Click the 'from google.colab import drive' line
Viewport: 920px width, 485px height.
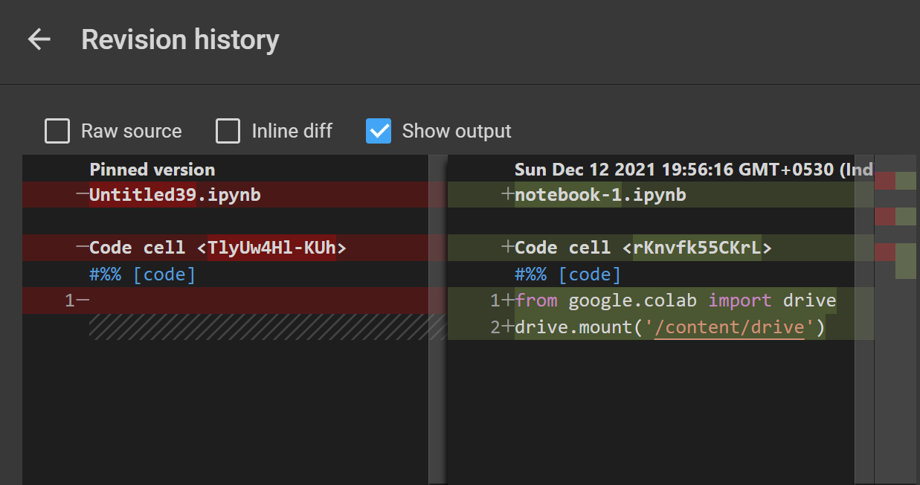tap(675, 301)
